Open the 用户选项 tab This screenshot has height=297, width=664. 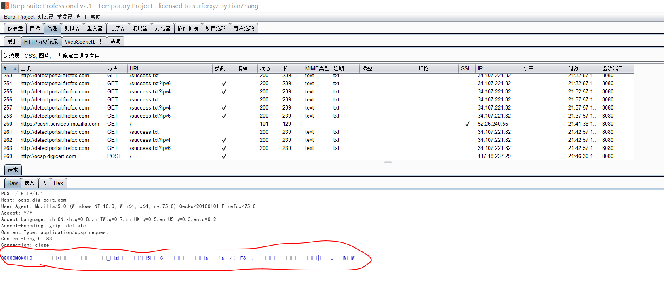click(x=244, y=28)
